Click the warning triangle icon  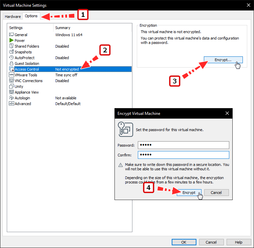pos(121,165)
